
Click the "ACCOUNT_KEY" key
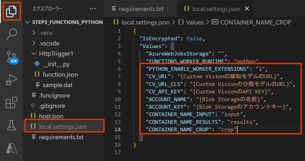[x=166, y=107]
